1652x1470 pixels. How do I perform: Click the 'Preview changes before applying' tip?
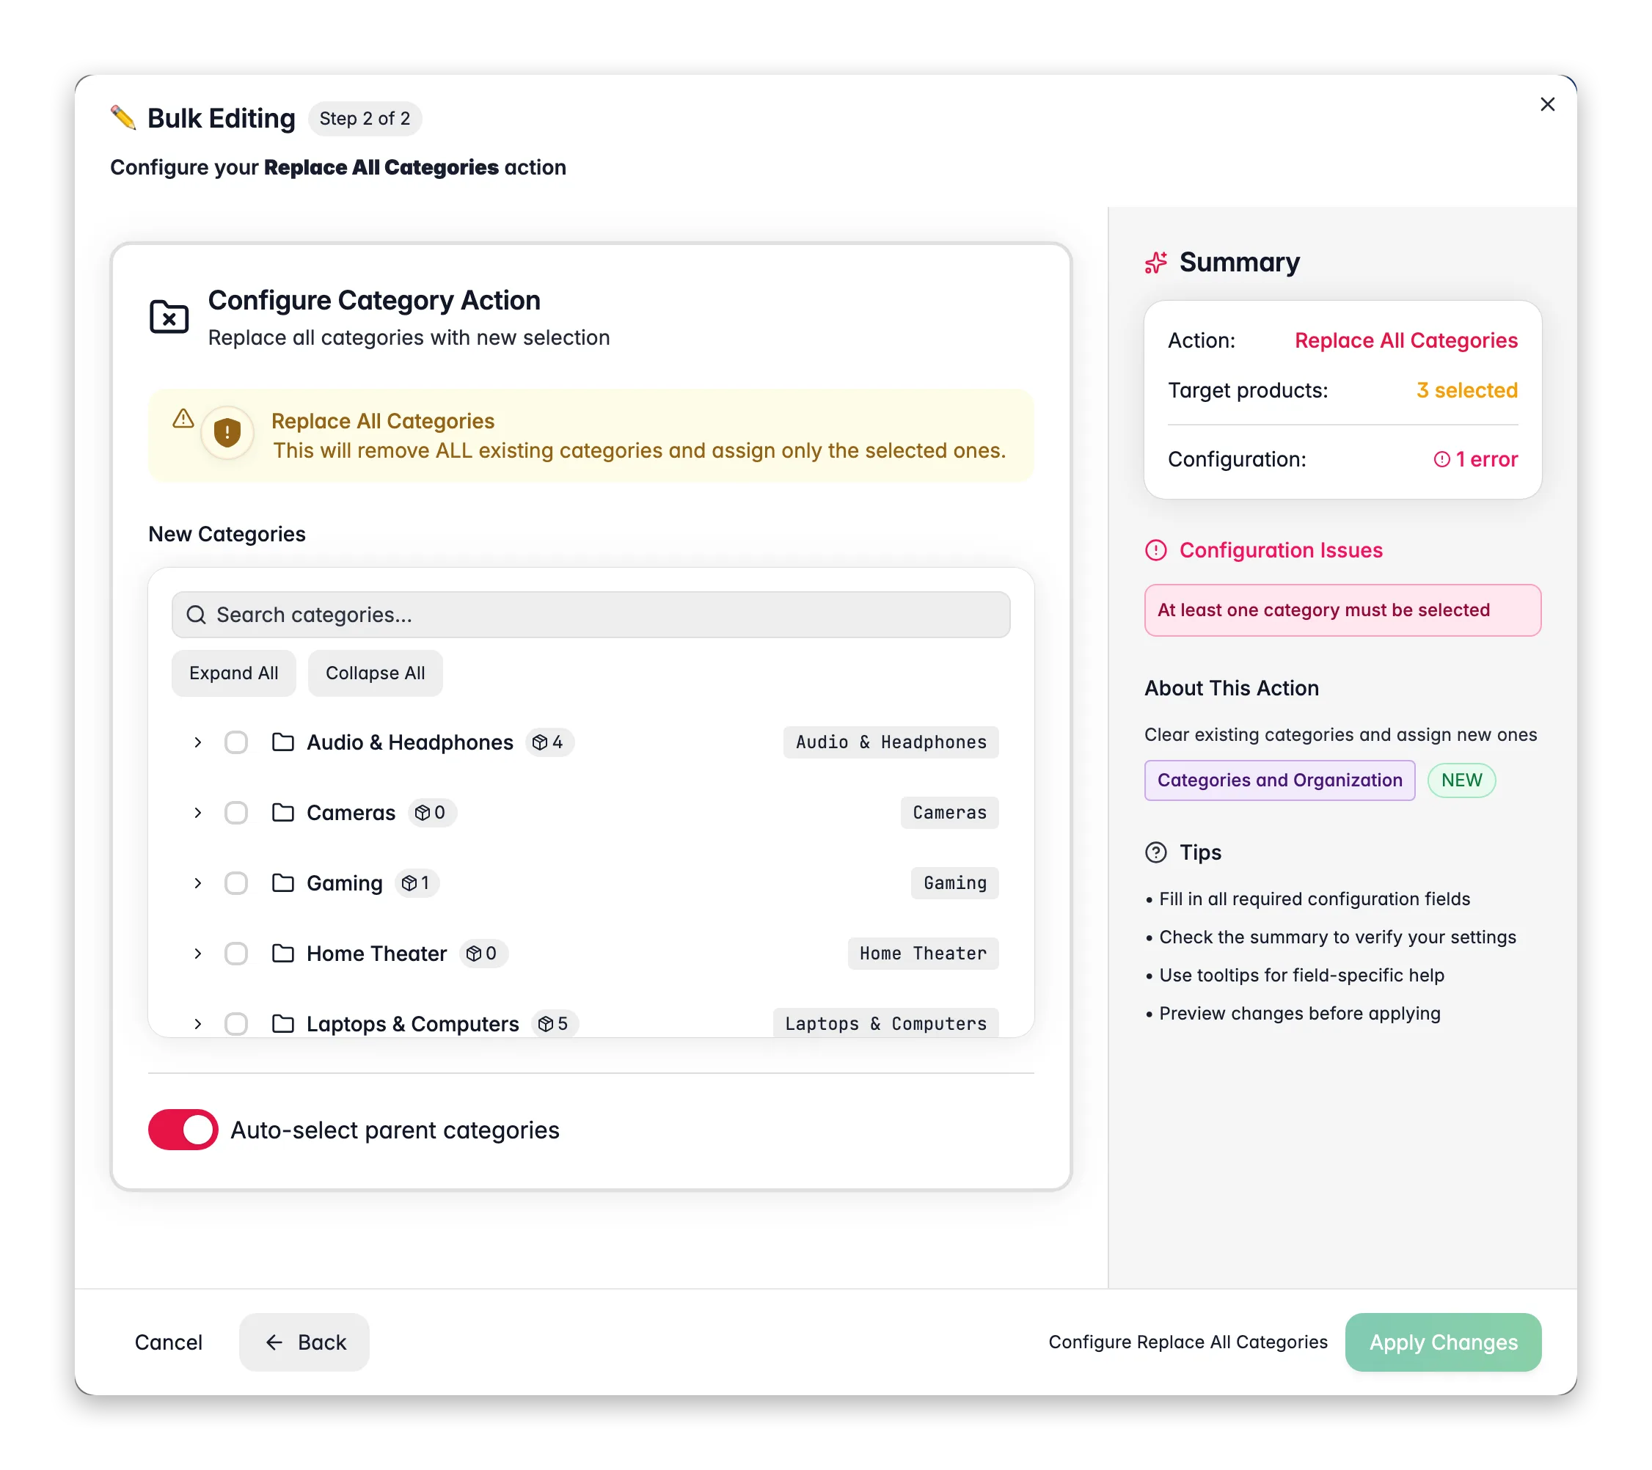tap(1300, 1014)
